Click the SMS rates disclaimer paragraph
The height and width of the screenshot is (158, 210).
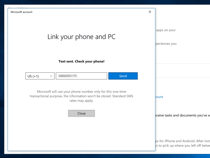pos(81,96)
